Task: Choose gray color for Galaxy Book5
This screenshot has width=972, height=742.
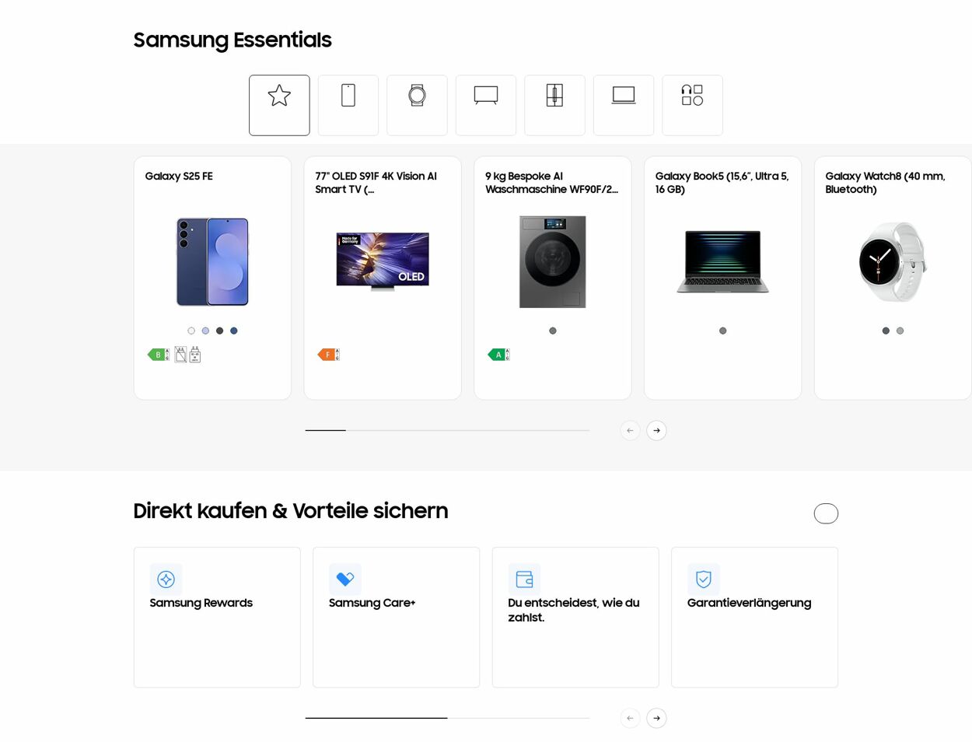Action: pyautogui.click(x=723, y=331)
